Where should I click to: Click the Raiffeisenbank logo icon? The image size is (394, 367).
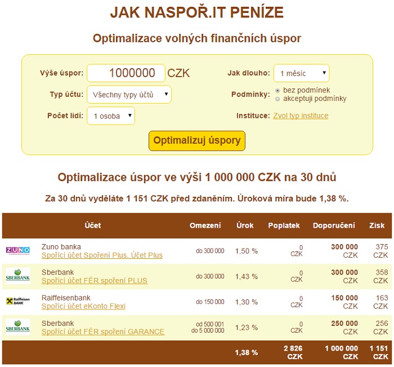[x=17, y=301]
